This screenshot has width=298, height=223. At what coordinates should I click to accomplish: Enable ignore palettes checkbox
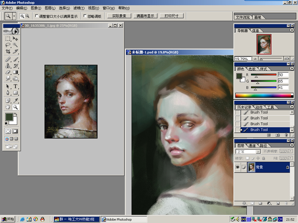pos(85,16)
